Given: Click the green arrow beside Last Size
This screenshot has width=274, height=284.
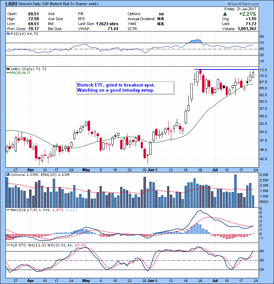Looking at the screenshot, I should click(x=97, y=24).
